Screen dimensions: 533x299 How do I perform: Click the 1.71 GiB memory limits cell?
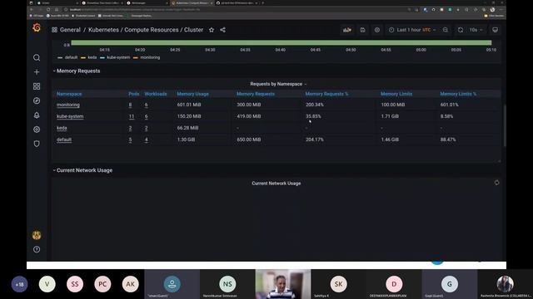pos(390,116)
